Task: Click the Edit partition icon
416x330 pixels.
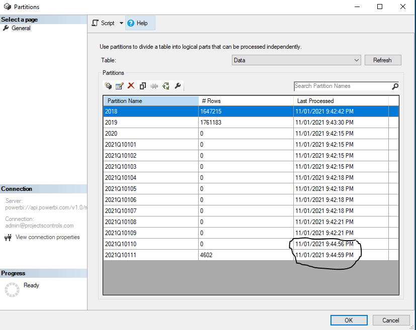Action: 120,86
